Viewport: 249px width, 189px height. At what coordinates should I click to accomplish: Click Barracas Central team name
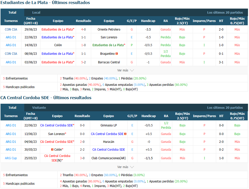tap(109, 62)
